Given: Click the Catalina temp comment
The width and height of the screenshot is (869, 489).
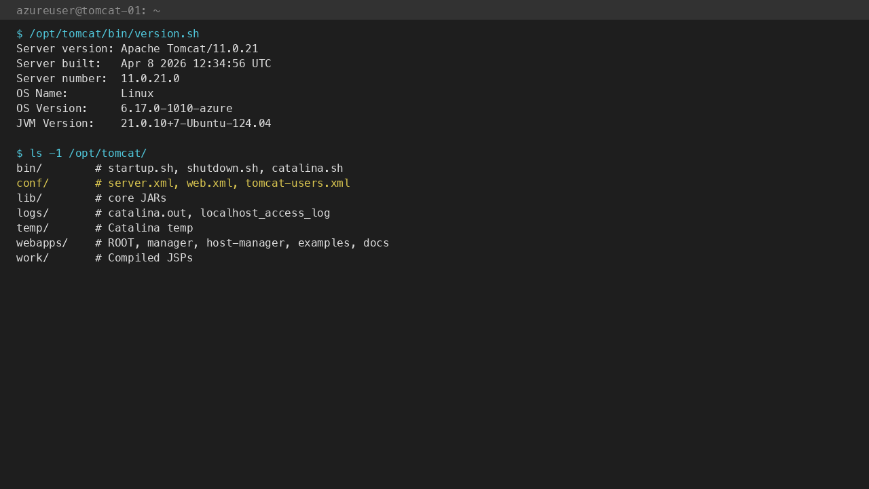Looking at the screenshot, I should (144, 228).
